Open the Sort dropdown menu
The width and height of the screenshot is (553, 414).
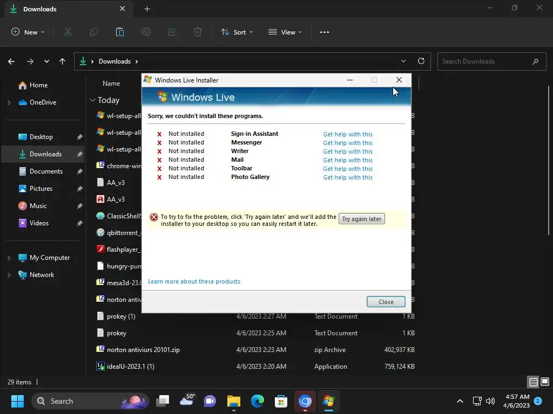(237, 32)
